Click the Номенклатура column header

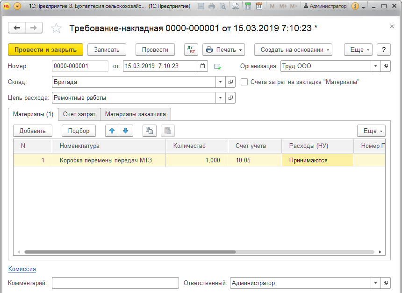[109, 146]
